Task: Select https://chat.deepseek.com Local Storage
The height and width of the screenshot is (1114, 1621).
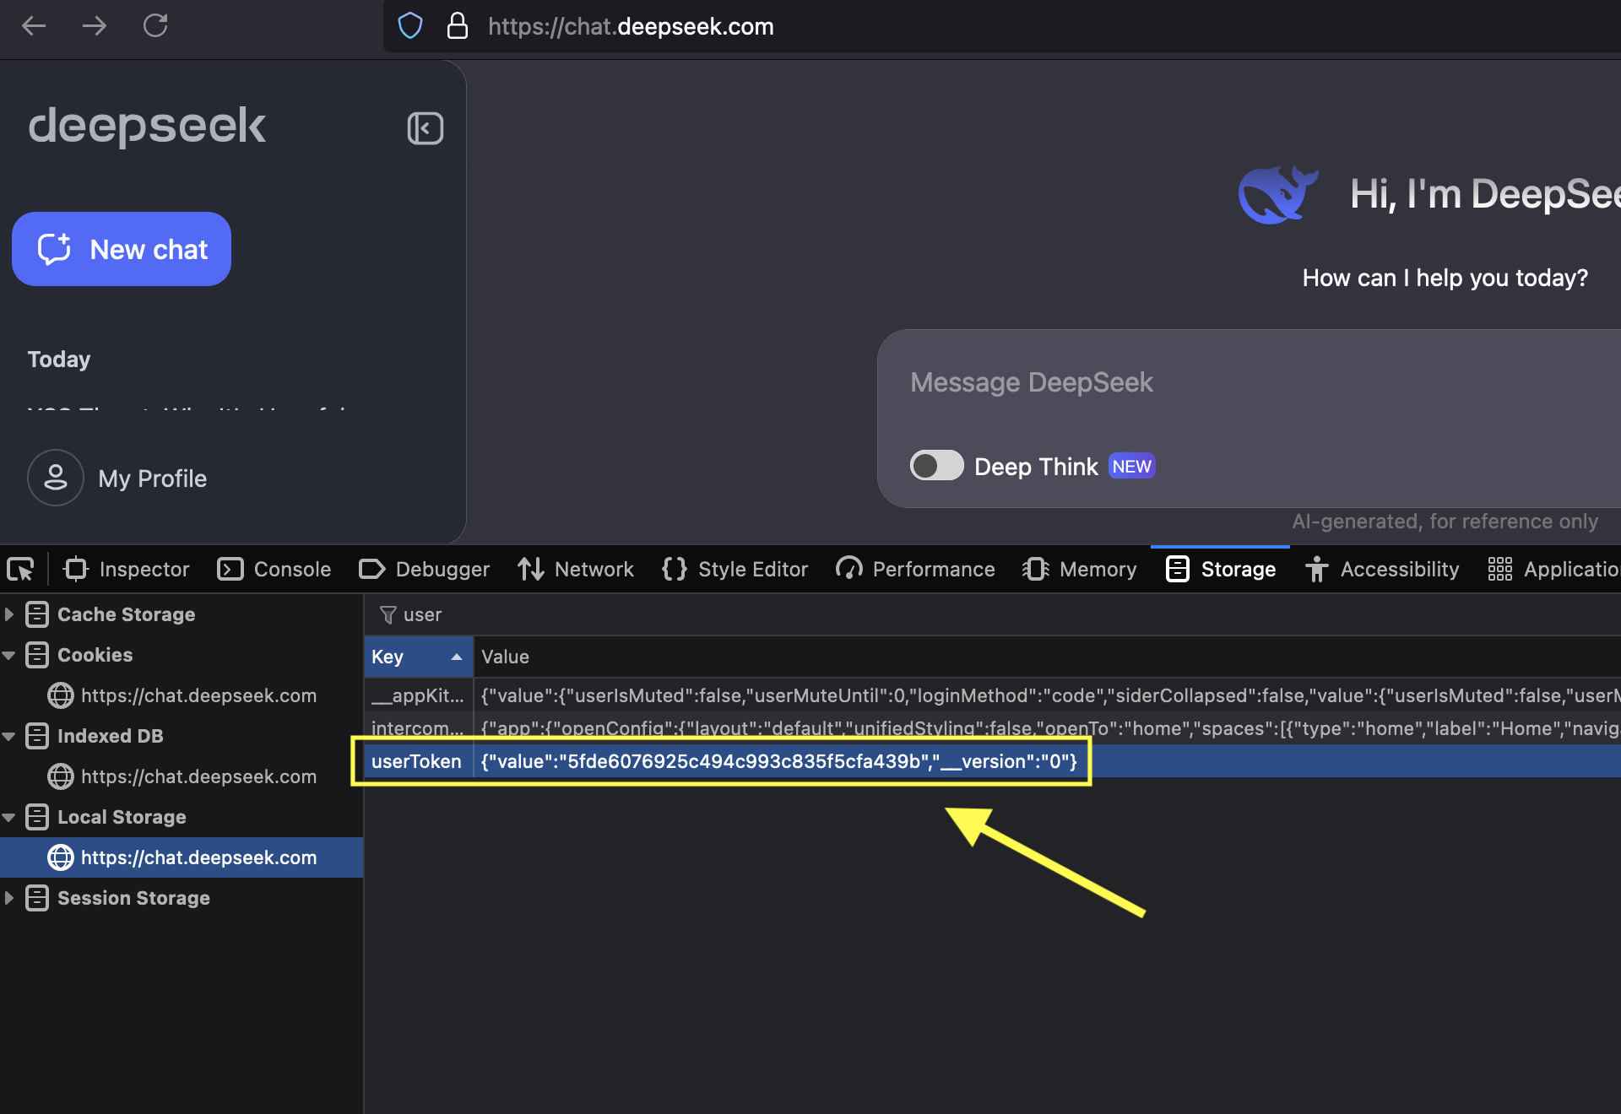Action: (x=198, y=857)
